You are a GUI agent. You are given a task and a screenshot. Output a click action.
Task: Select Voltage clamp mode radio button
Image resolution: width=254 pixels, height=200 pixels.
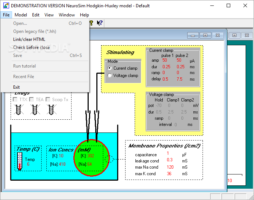point(110,75)
